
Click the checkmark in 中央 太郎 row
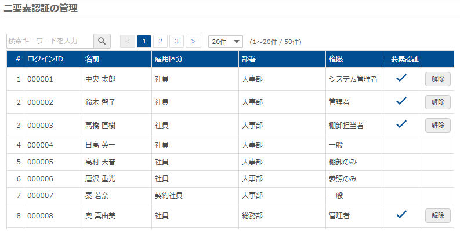coord(401,78)
